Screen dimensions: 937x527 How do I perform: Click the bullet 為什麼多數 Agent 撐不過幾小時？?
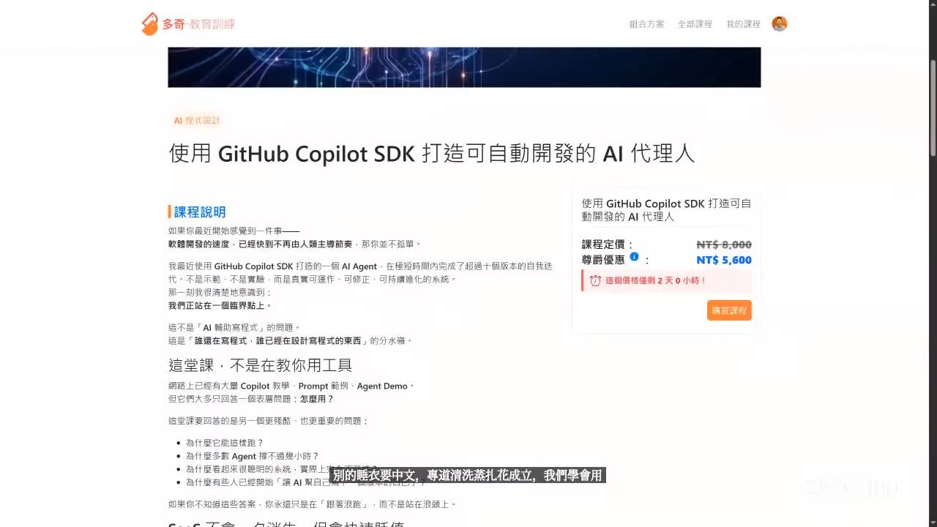pyautogui.click(x=253, y=456)
